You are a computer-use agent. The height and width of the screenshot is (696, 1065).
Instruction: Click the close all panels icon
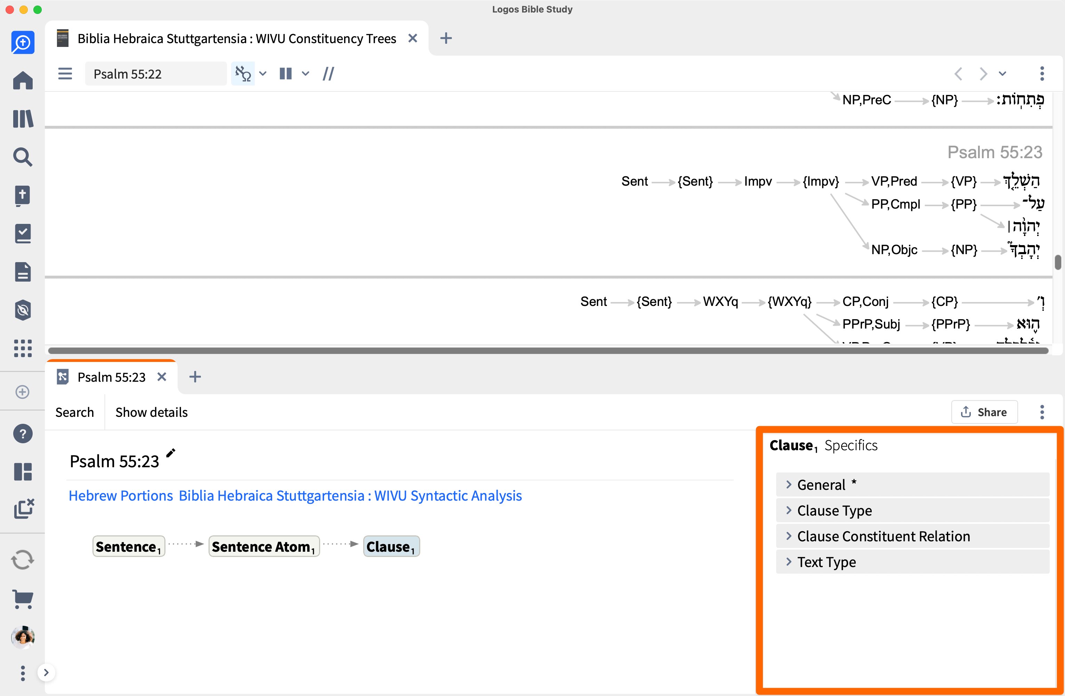pyautogui.click(x=24, y=509)
